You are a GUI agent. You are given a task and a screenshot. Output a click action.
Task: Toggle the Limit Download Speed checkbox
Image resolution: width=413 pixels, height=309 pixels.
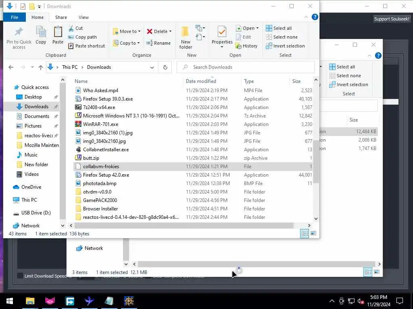[x=20, y=276]
